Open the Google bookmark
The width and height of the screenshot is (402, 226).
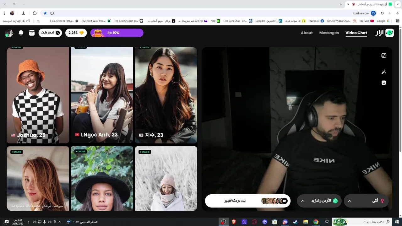pos(383,21)
